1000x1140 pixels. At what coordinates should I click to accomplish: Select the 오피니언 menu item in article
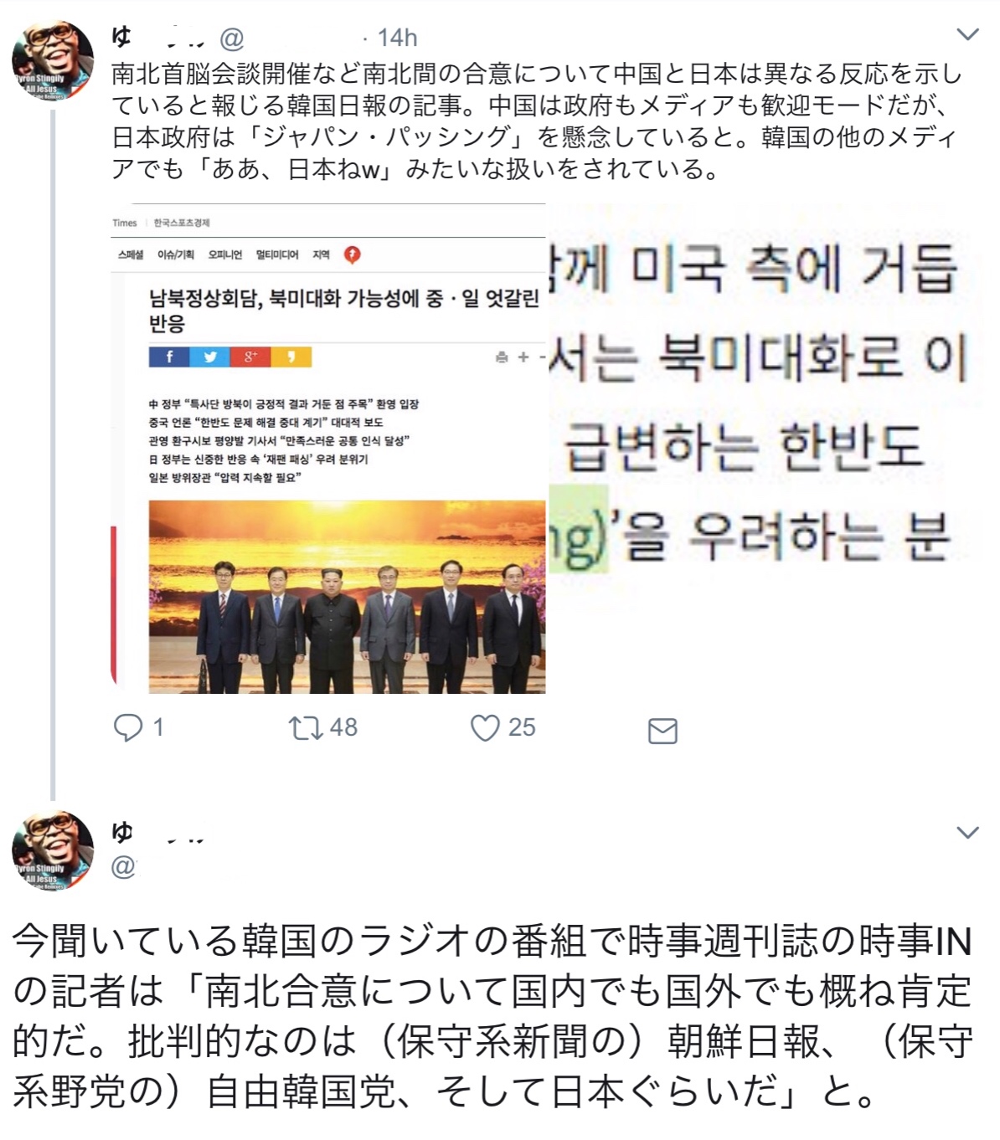point(224,255)
